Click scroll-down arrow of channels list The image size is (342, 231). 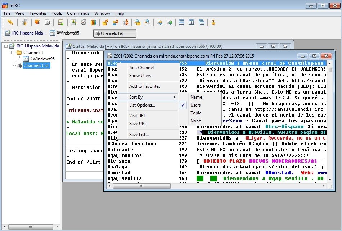tap(330, 180)
